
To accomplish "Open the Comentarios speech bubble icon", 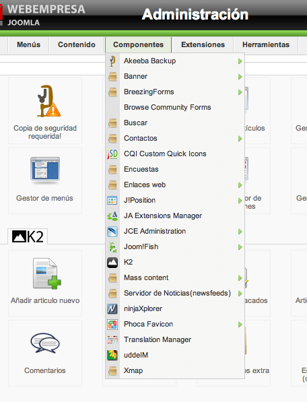I will (x=45, y=343).
